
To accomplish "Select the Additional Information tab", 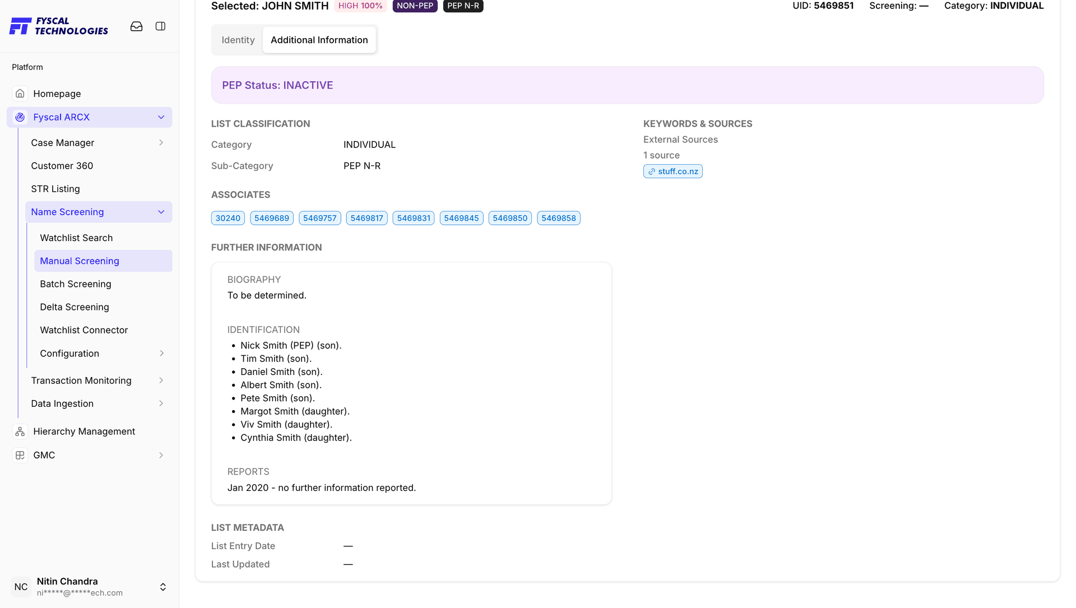I will [x=319, y=40].
